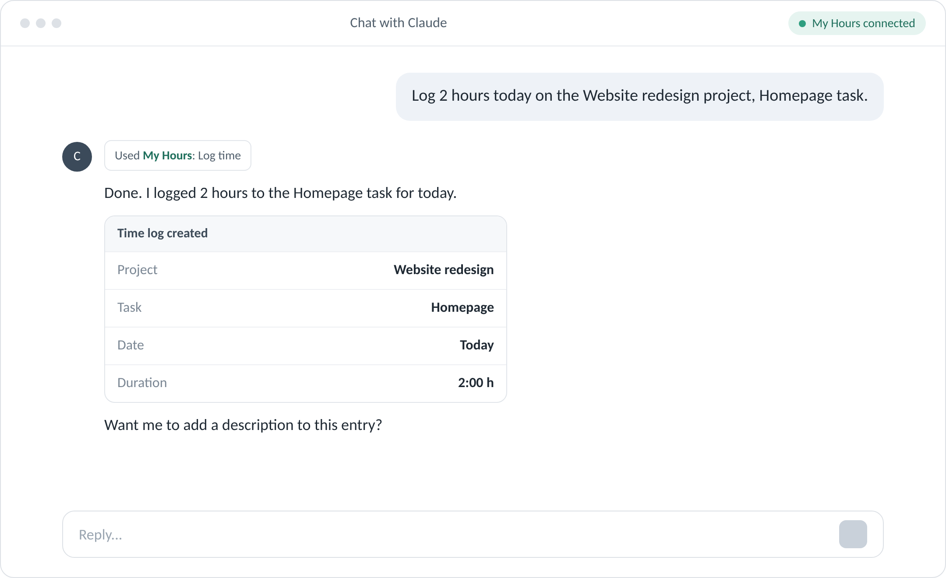Click the second gray window dot

click(x=41, y=23)
